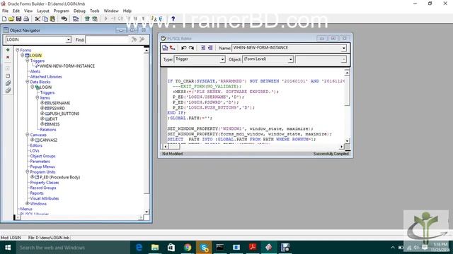453x254 pixels.
Task: Click the Cut scissors icon
Action: pyautogui.click(x=38, y=19)
